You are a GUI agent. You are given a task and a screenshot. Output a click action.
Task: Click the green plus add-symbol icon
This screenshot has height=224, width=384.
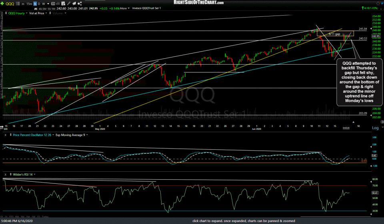coord(2,4)
